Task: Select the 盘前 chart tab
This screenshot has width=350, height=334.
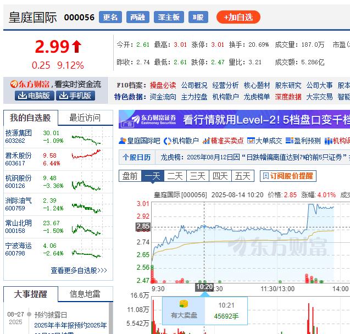Action: click(130, 176)
